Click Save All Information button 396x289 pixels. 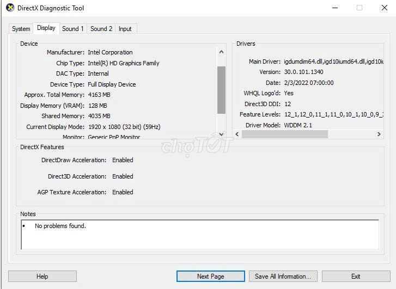click(283, 276)
